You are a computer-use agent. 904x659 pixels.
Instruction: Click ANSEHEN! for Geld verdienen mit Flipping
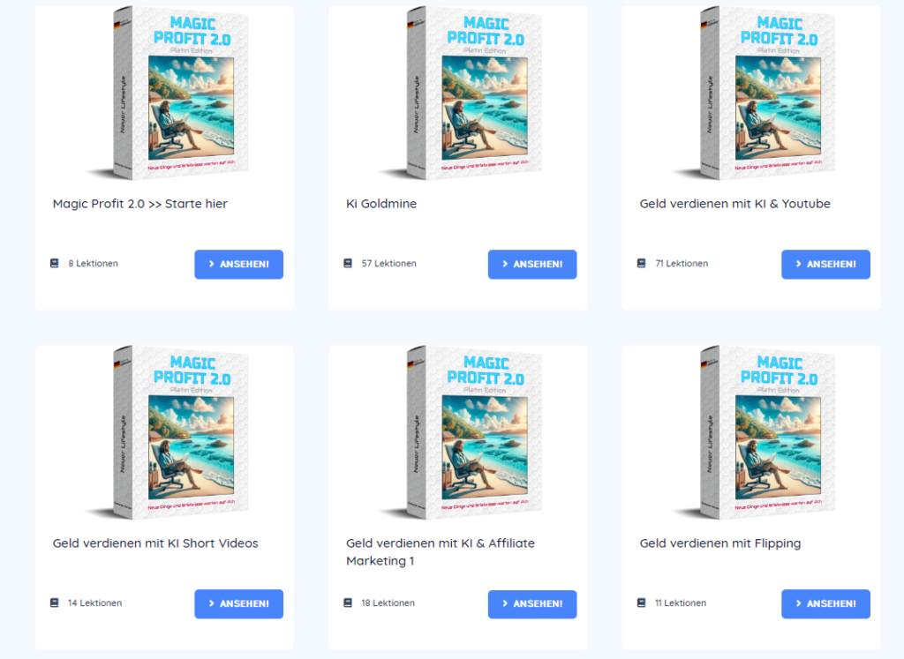pyautogui.click(x=825, y=603)
